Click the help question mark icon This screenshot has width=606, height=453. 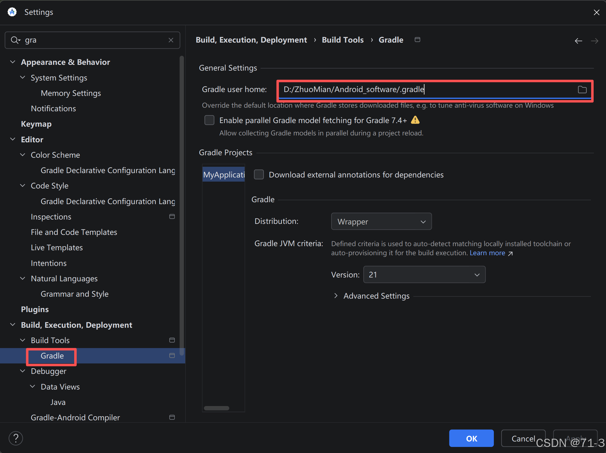[x=16, y=438]
